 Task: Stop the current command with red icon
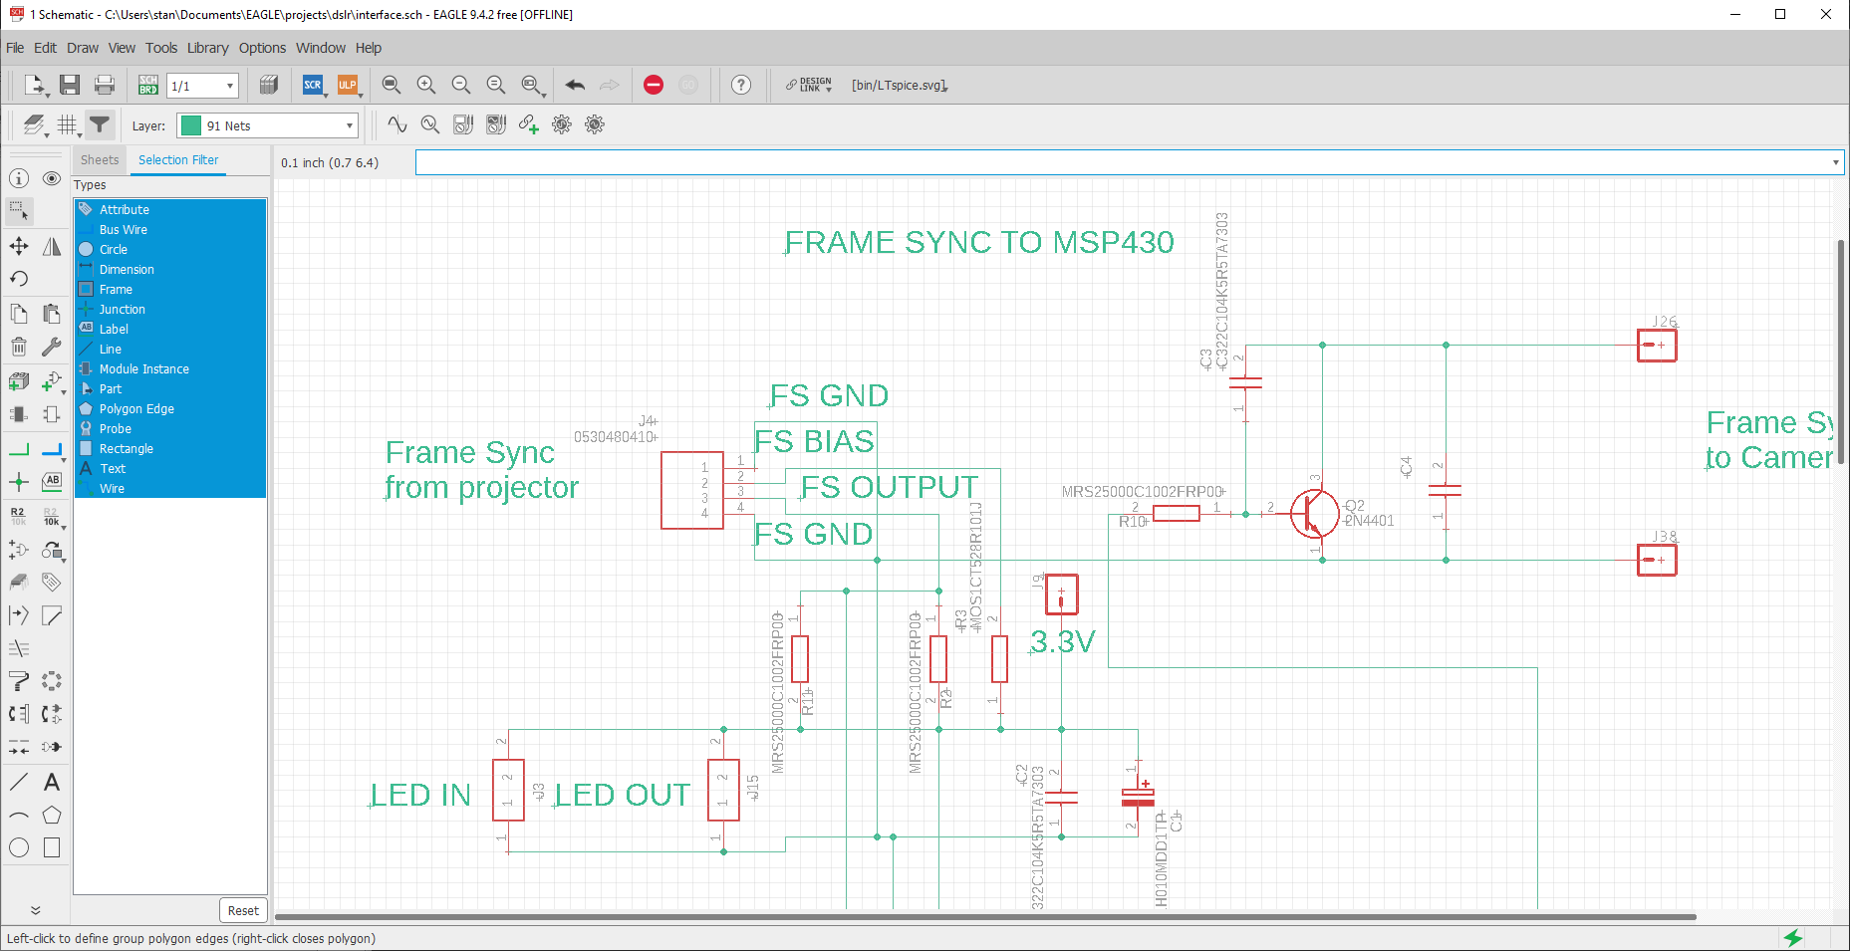click(654, 85)
